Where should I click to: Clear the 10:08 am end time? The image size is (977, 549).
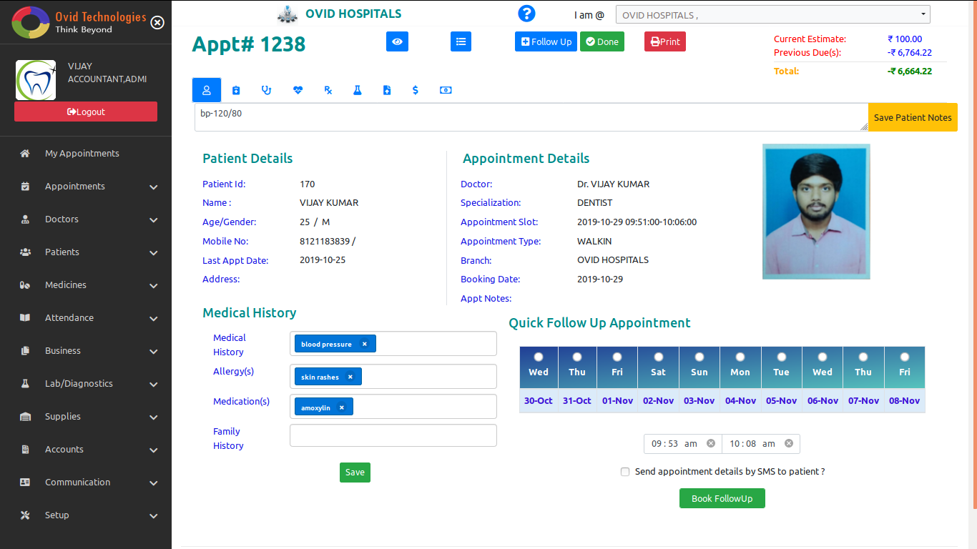point(789,443)
